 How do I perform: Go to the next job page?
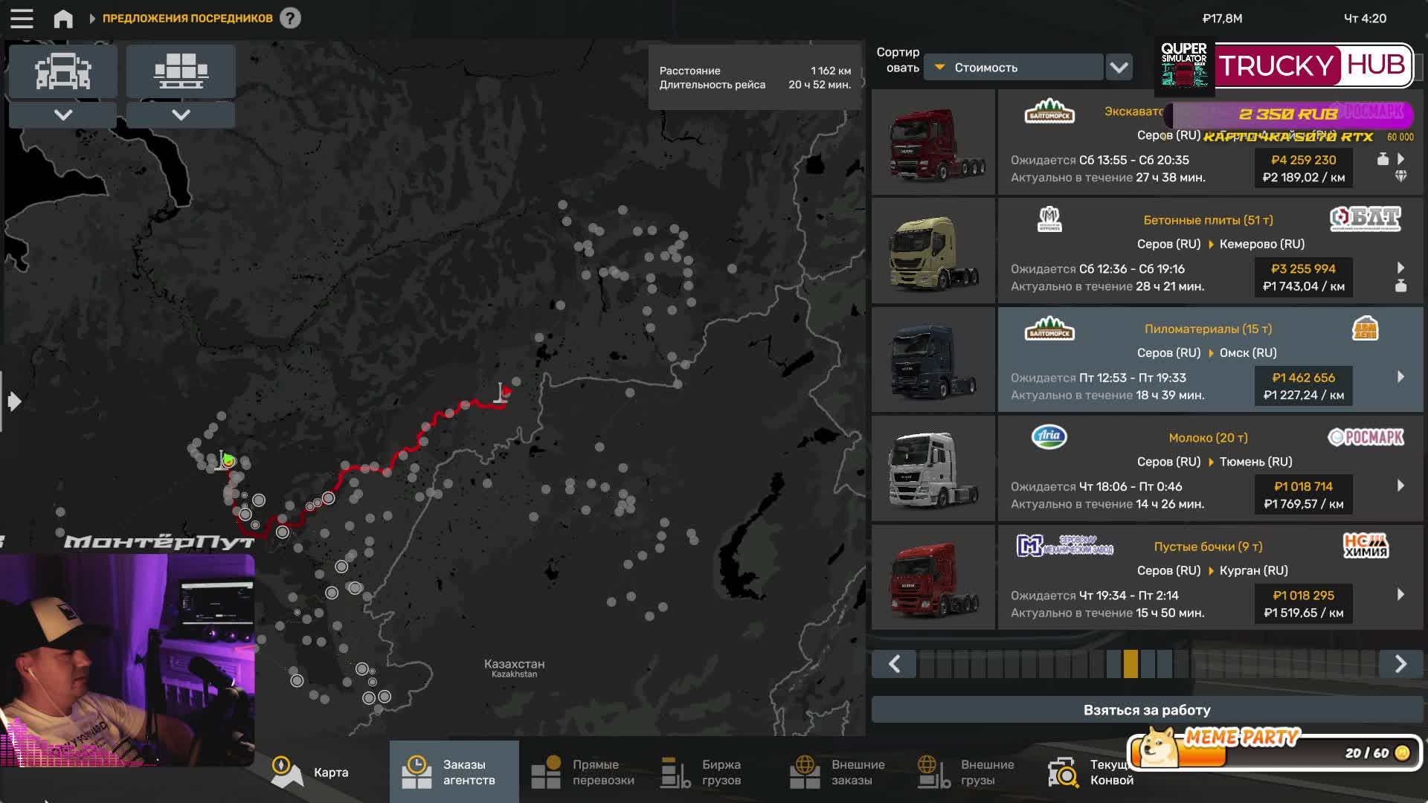click(1400, 663)
